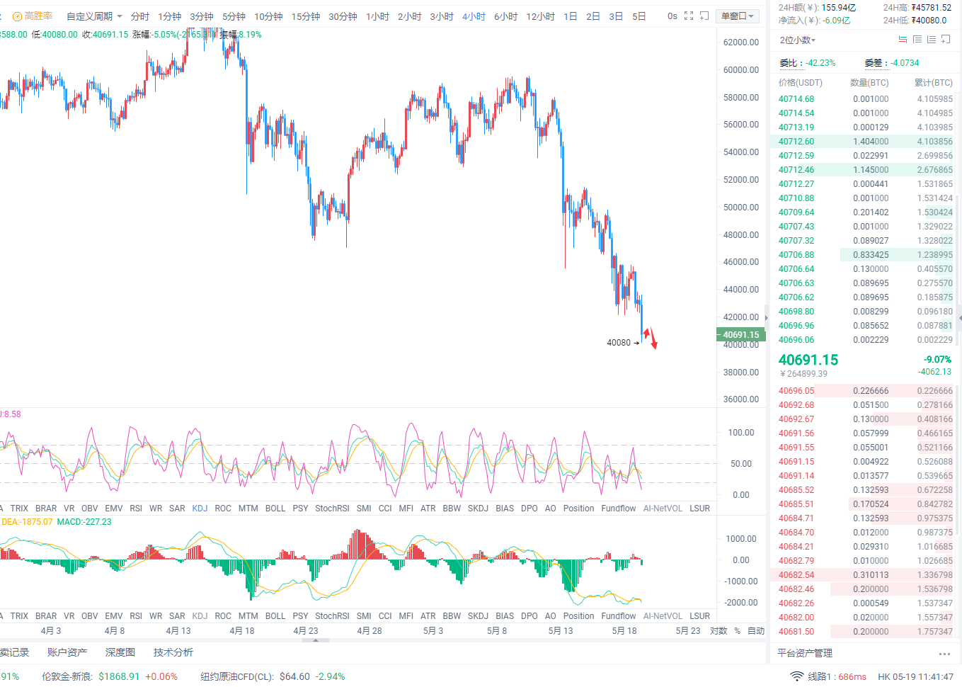Select the 1小时 timeframe
Image resolution: width=962 pixels, height=687 pixels.
377,16
